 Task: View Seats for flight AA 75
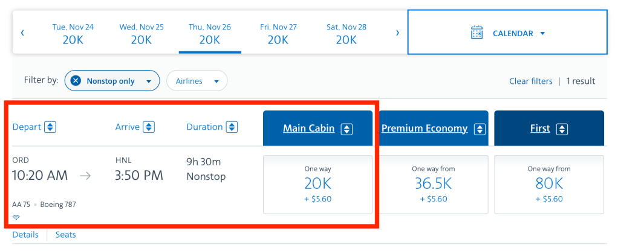point(66,235)
